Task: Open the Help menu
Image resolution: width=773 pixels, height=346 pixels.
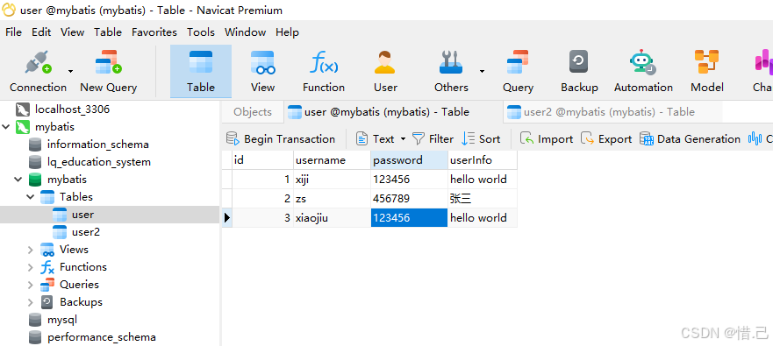Action: click(x=287, y=32)
